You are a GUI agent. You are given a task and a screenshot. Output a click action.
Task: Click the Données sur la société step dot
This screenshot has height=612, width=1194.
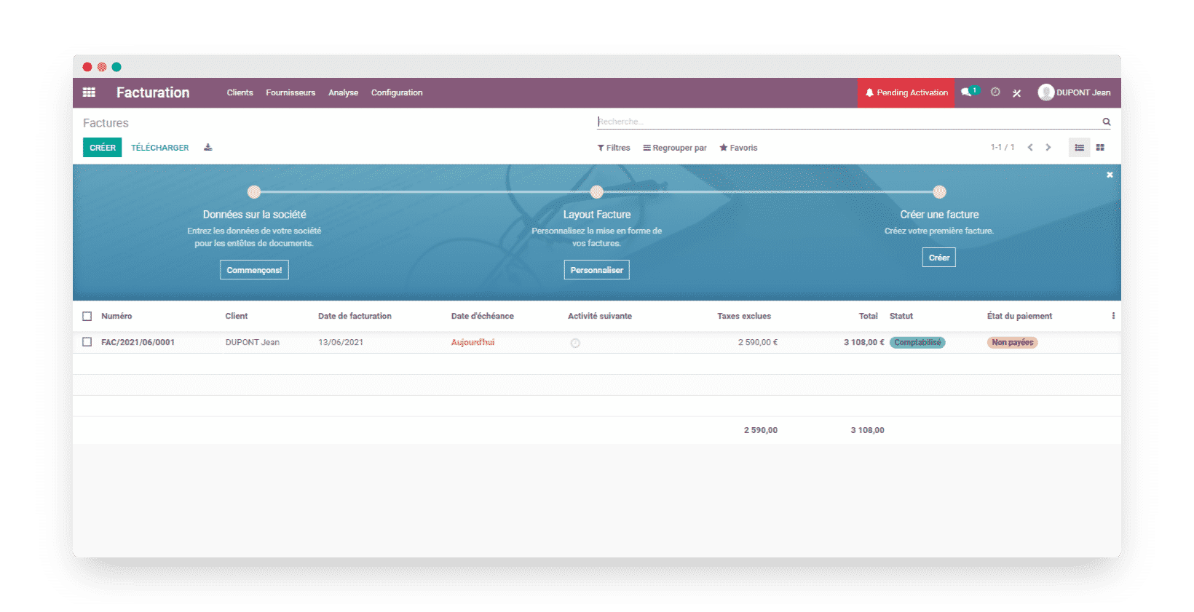[254, 192]
